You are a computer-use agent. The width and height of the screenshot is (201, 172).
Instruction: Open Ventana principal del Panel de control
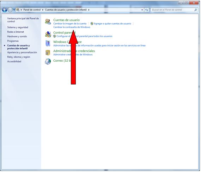click(23, 20)
